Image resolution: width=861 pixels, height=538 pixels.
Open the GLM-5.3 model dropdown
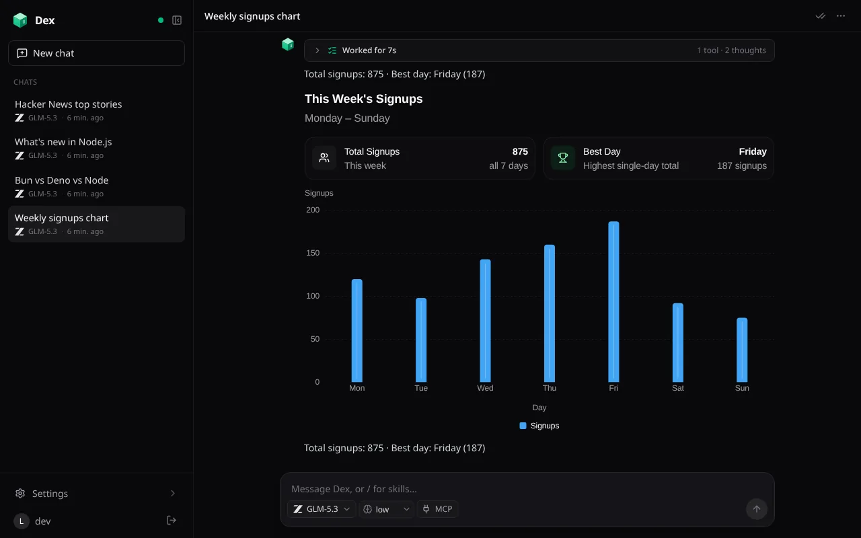(322, 509)
